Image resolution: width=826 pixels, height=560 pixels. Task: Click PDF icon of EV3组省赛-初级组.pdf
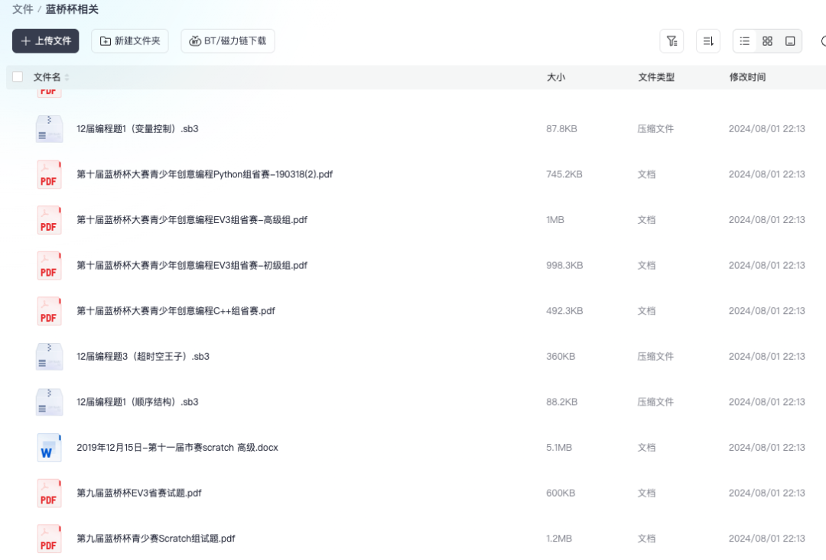tap(49, 265)
